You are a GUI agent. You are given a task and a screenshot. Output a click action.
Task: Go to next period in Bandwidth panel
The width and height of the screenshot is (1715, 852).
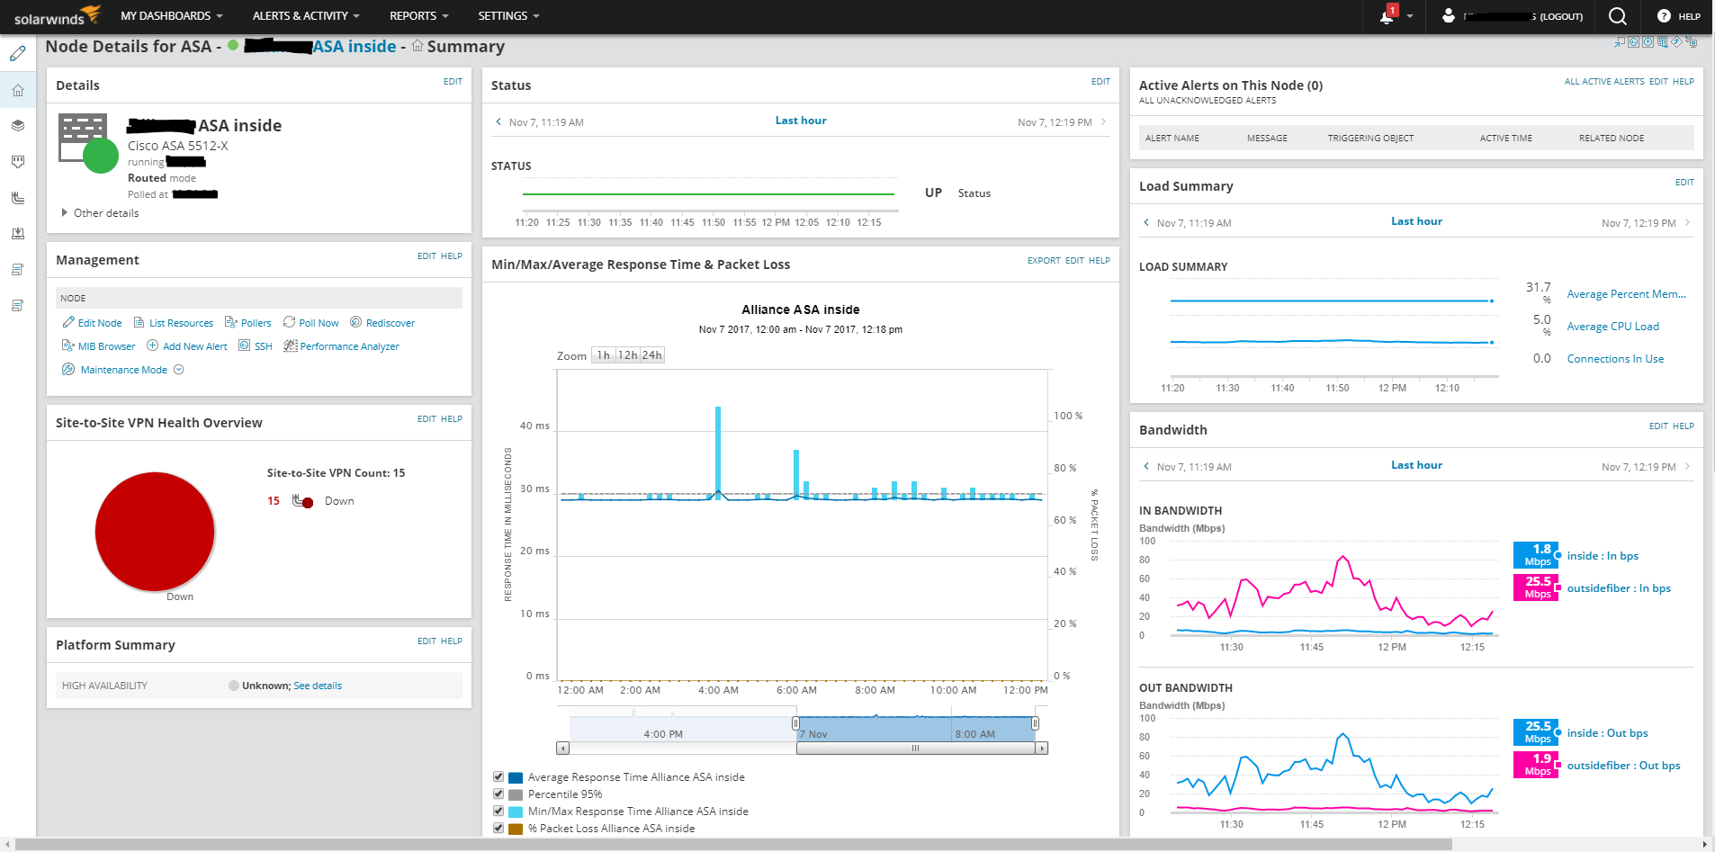1687,466
